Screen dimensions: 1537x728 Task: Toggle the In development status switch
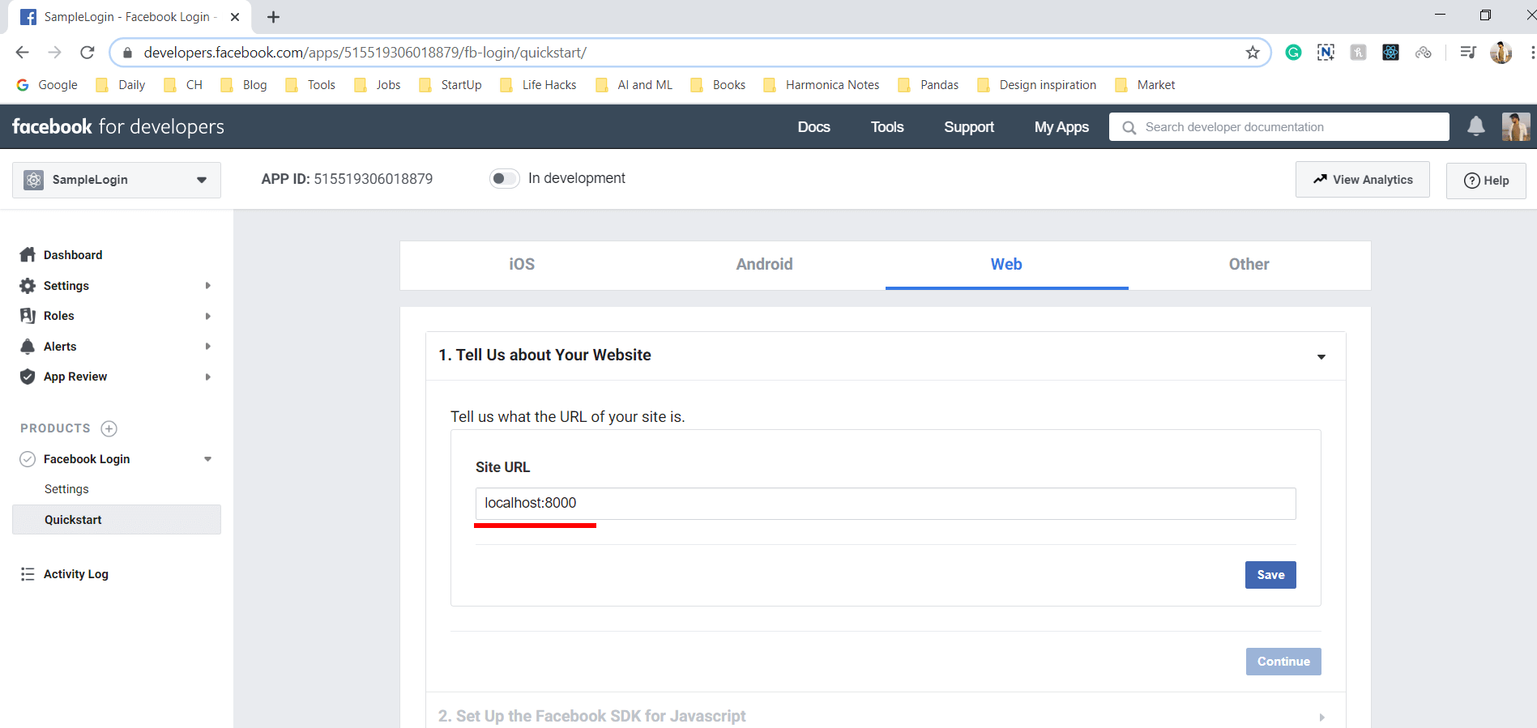pos(504,178)
